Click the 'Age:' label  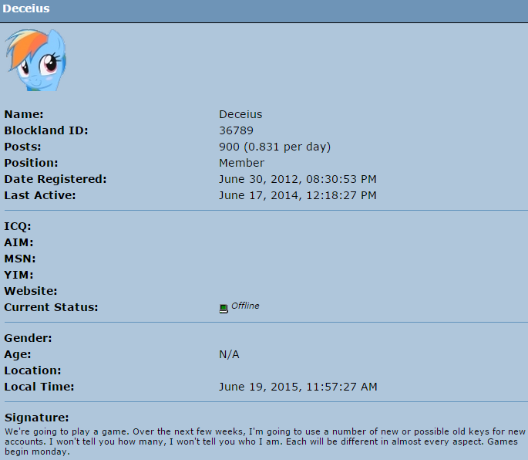click(x=18, y=354)
